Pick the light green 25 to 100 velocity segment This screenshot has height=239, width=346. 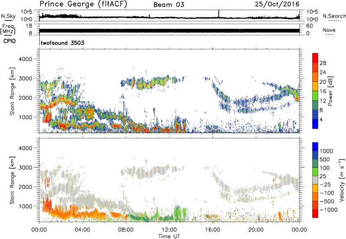(x=315, y=172)
